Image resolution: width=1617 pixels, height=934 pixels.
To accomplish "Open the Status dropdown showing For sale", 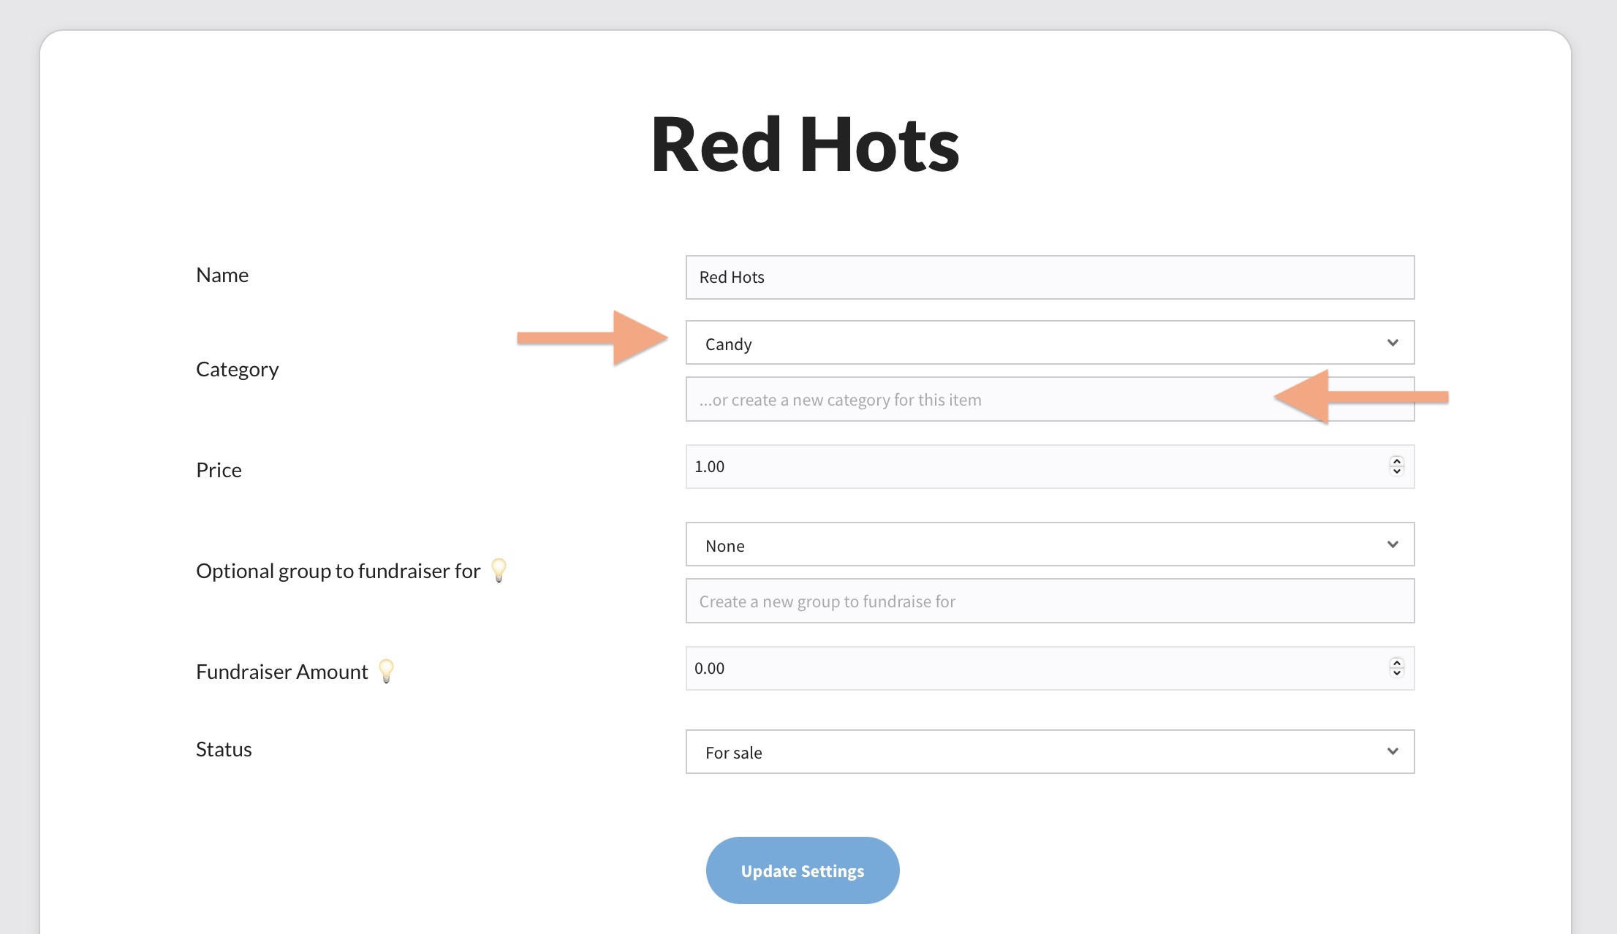I will tap(1049, 752).
